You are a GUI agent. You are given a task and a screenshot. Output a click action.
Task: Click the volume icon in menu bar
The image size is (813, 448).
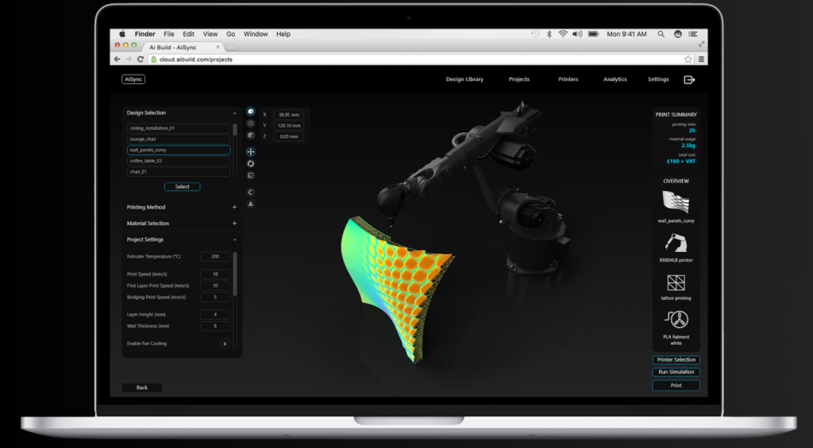577,34
